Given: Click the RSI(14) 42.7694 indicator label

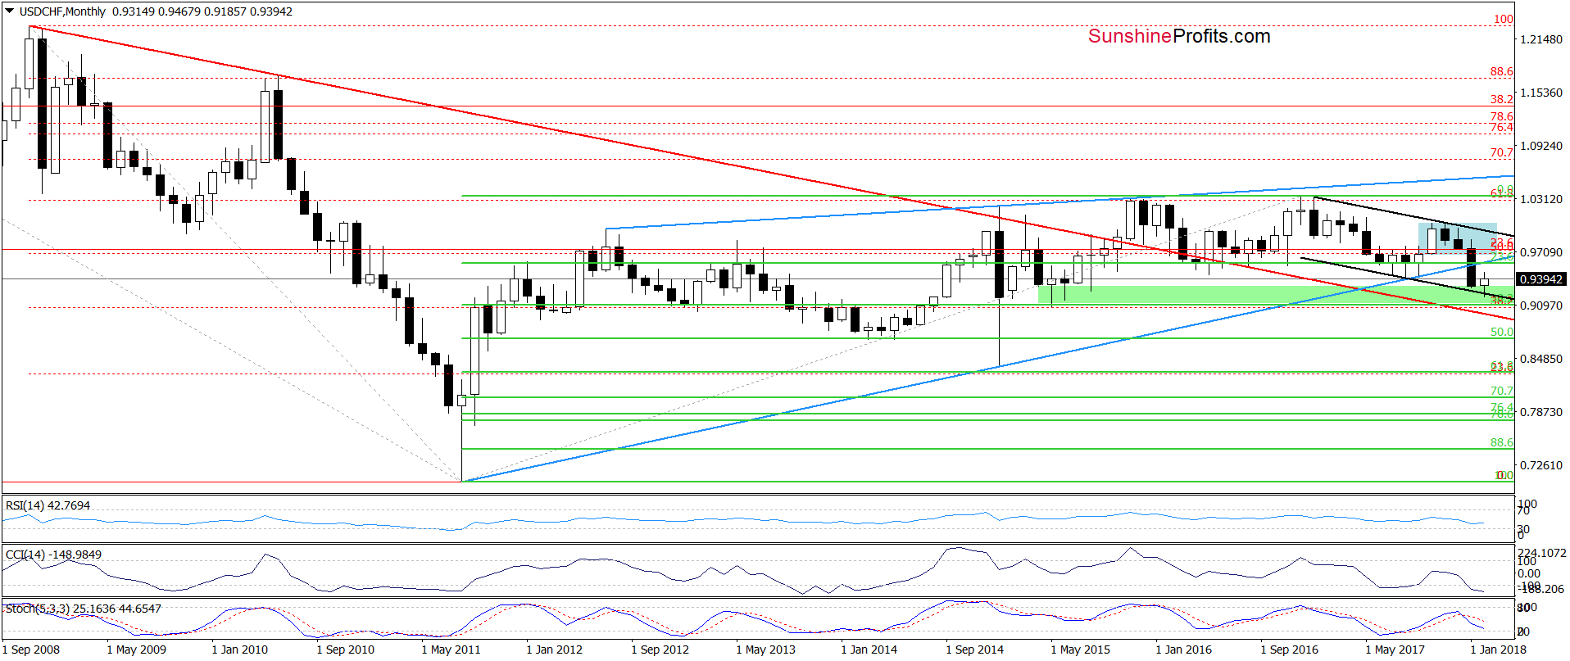Looking at the screenshot, I should [x=48, y=505].
